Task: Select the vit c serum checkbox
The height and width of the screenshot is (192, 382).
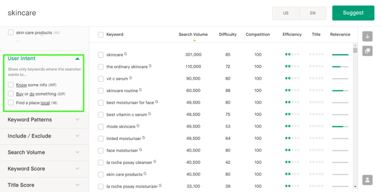Action: pyautogui.click(x=101, y=79)
